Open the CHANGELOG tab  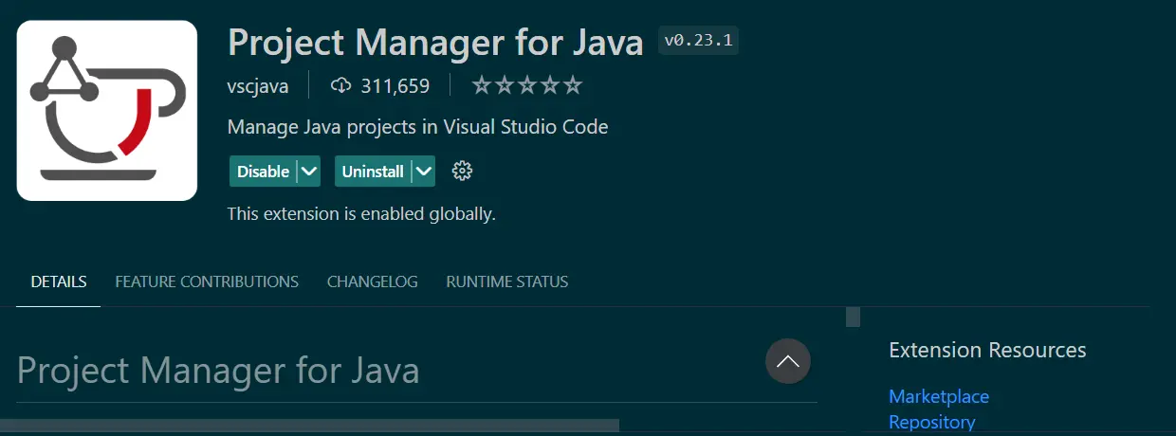(372, 282)
